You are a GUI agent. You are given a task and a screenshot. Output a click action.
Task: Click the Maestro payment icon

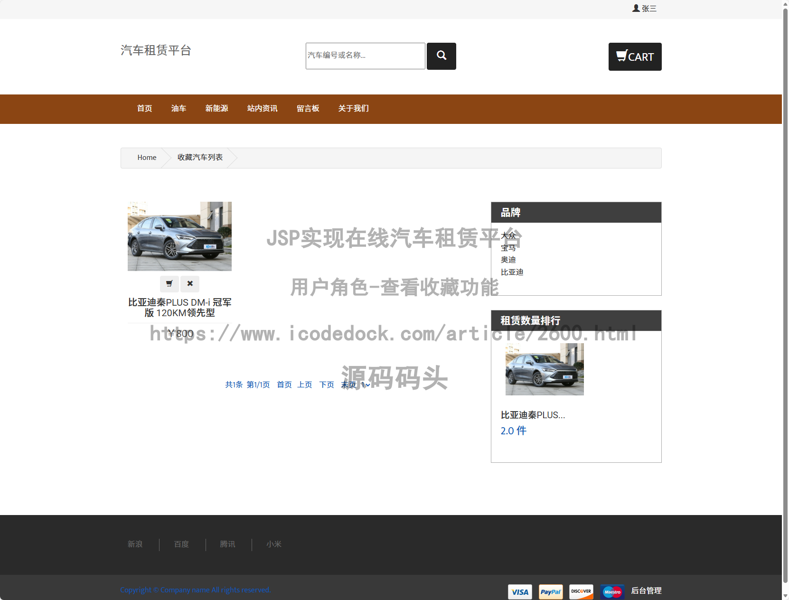coord(612,592)
